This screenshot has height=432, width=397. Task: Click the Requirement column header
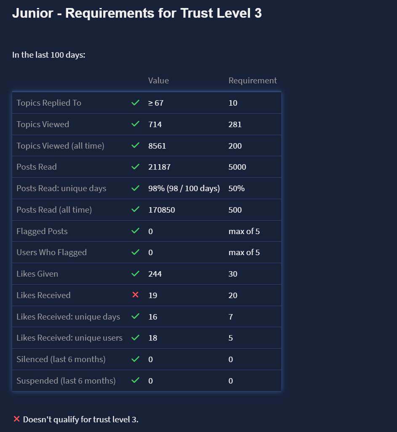point(253,80)
